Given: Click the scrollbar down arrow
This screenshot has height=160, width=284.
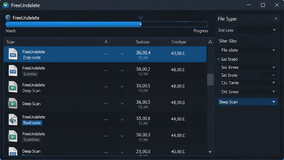Looking at the screenshot, I should pyautogui.click(x=210, y=152).
